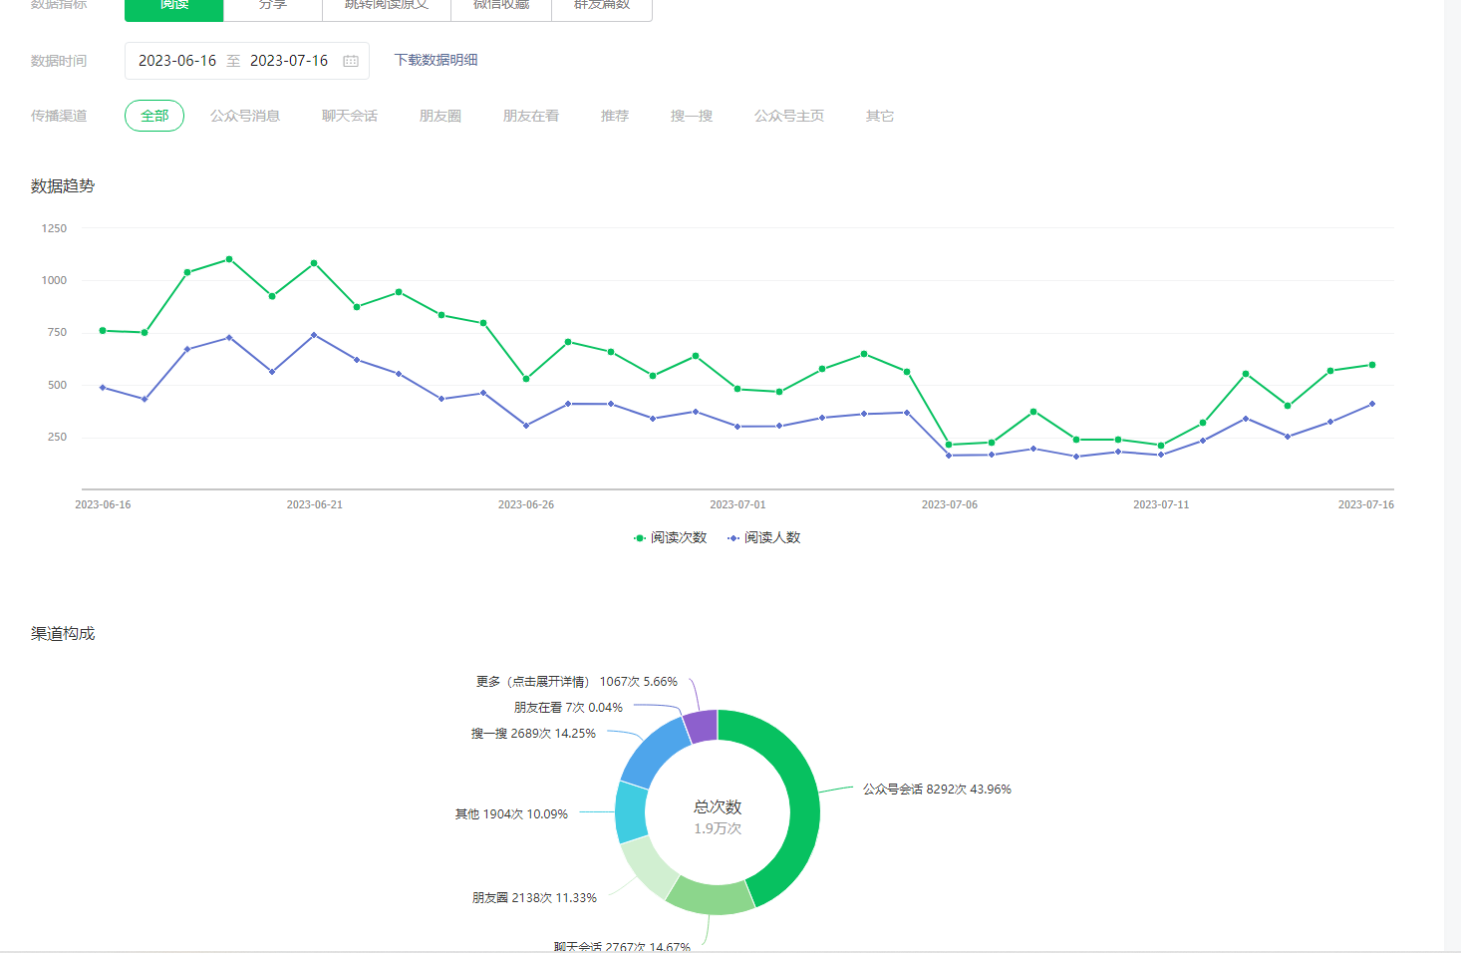This screenshot has width=1461, height=953.
Task: Switch to the 微信收藏 metric tab
Action: tap(500, 6)
